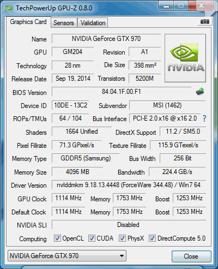Switch to the Sensors tab
Screen dimensions: 218x269
click(64, 23)
